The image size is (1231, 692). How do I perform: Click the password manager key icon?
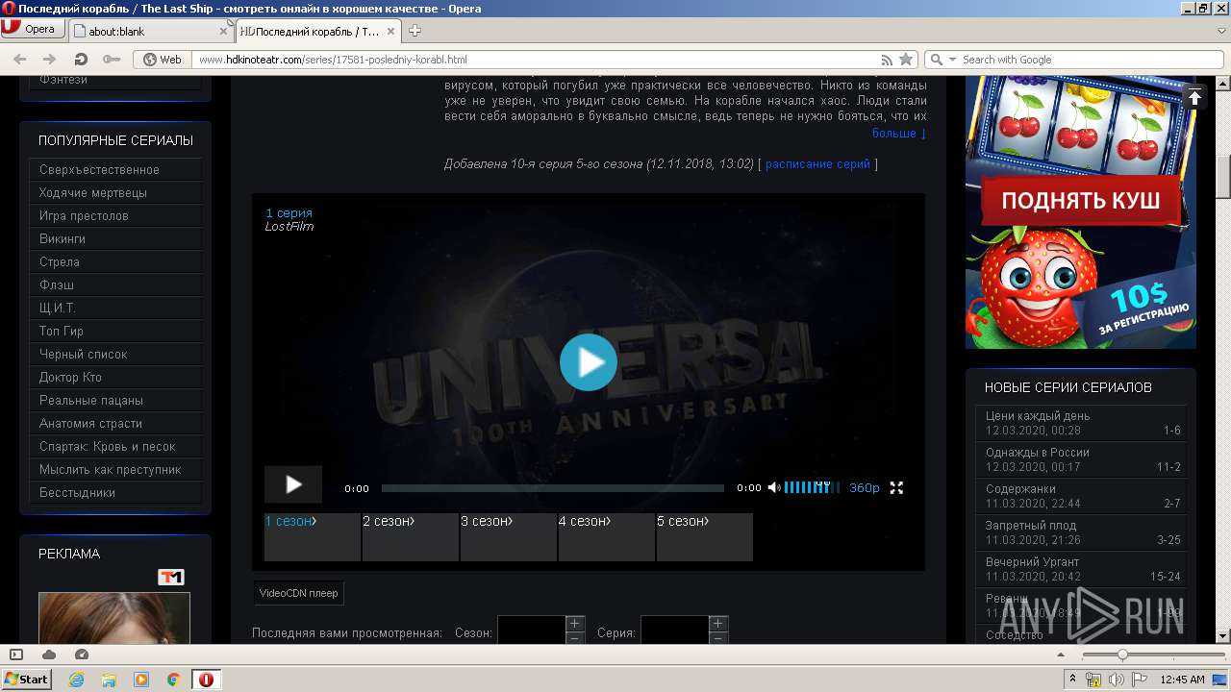(x=112, y=59)
